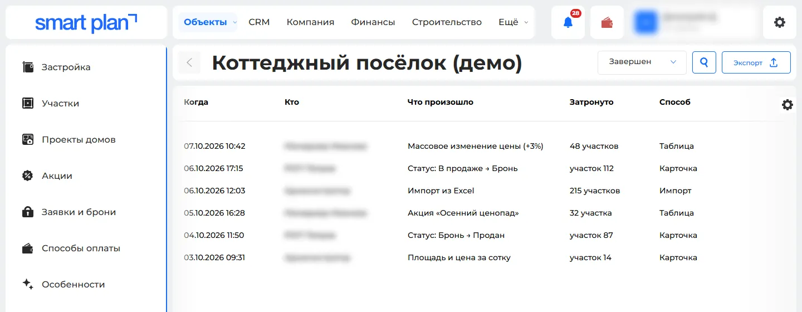Expand the Ещё menu
Screen dimensions: 802x312
click(513, 22)
